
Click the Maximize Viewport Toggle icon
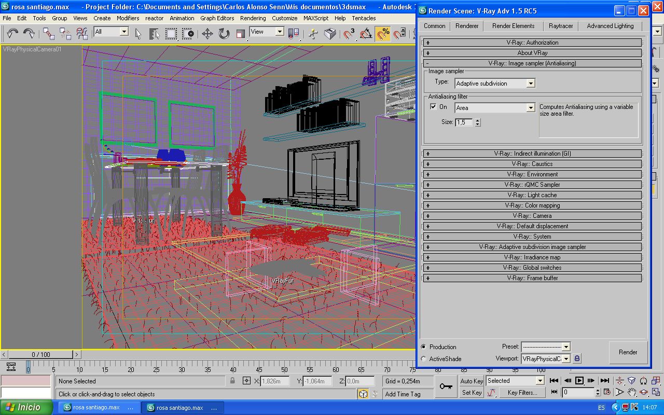pos(656,392)
